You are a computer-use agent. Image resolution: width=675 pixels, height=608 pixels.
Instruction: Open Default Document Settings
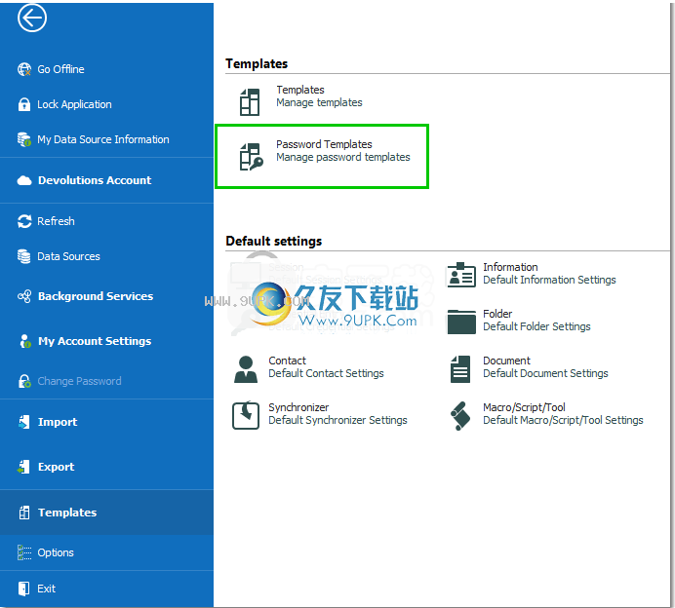[x=529, y=369]
